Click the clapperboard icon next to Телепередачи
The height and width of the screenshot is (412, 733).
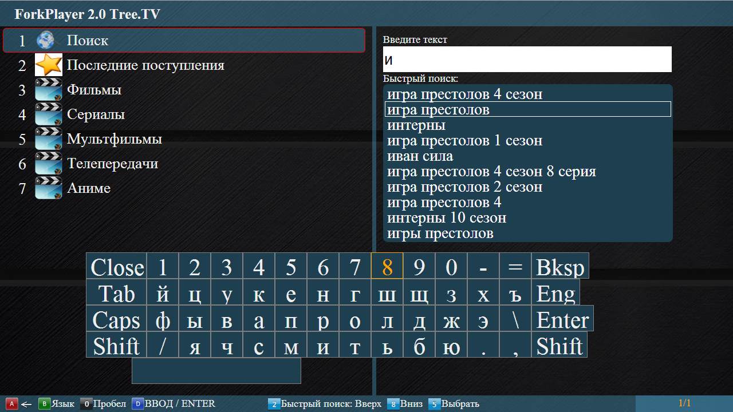tap(49, 164)
